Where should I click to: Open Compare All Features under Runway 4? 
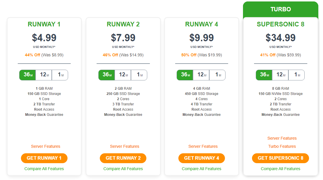[201, 169]
